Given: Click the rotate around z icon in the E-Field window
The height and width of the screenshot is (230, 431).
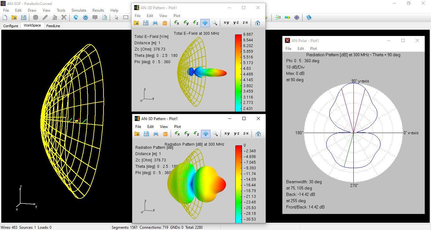Looking at the screenshot, I should [196, 23].
